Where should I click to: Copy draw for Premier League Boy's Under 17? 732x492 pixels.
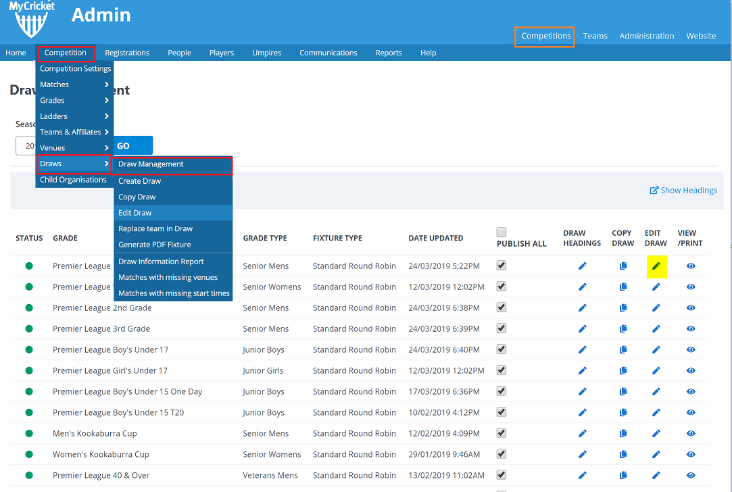tap(623, 350)
